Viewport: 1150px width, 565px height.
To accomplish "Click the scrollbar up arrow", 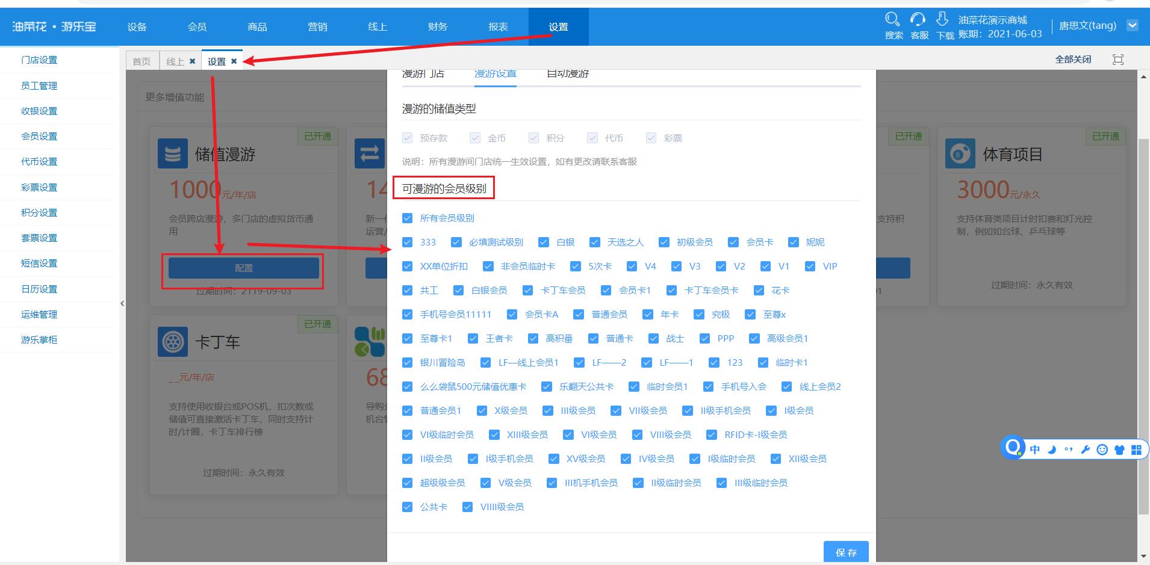I will coord(1143,76).
